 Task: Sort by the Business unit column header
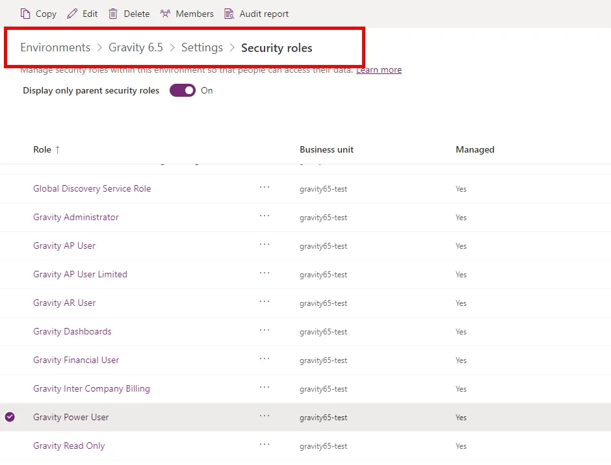tap(326, 149)
